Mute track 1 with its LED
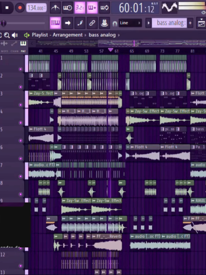 click(20, 69)
